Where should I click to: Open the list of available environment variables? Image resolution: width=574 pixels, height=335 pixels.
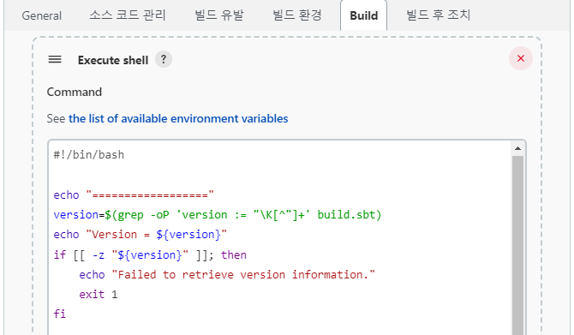[x=178, y=118]
